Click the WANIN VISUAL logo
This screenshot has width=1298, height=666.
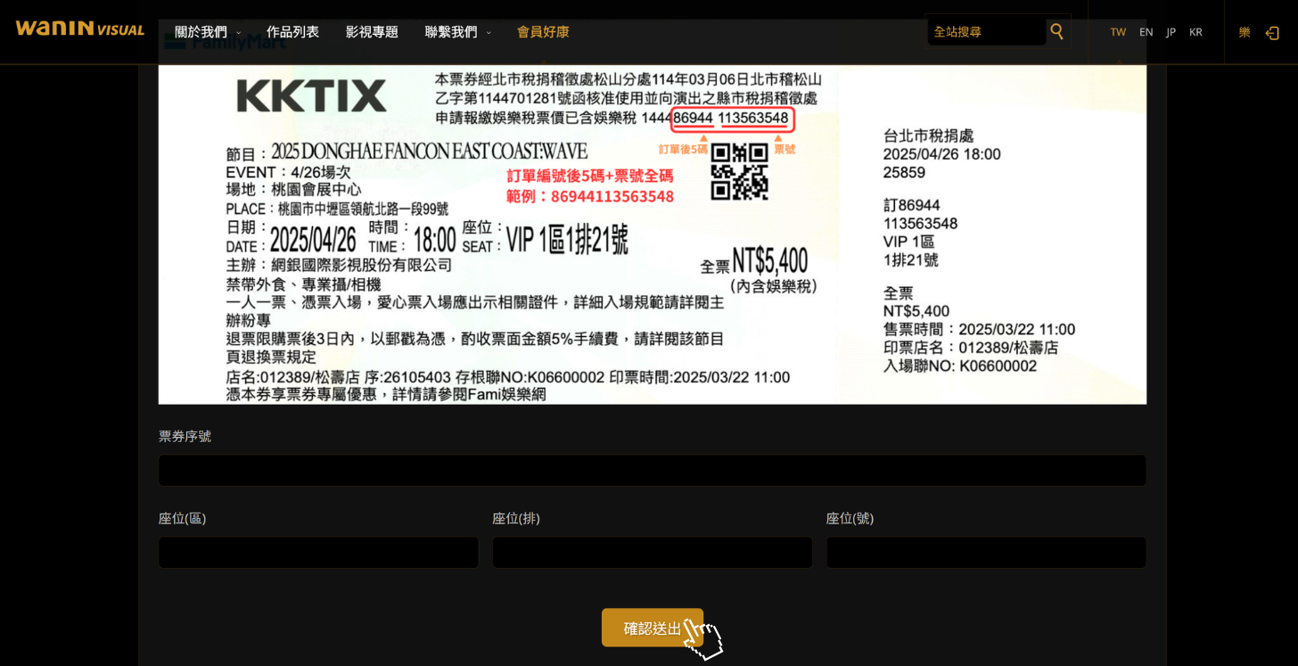(x=79, y=29)
